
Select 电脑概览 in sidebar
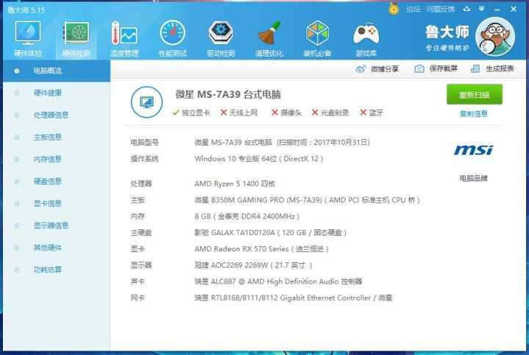[57, 71]
